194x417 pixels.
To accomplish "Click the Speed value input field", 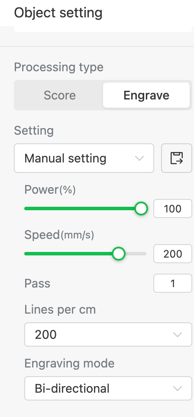I will pyautogui.click(x=173, y=254).
